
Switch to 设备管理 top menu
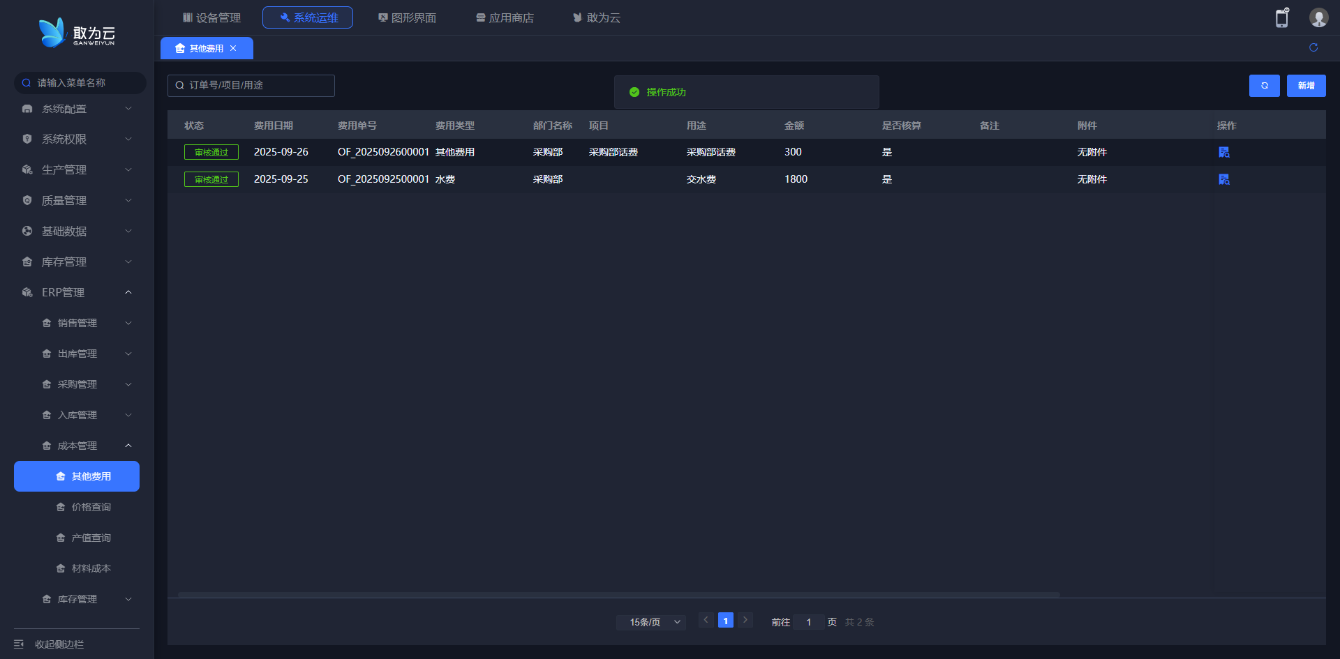[x=211, y=17]
